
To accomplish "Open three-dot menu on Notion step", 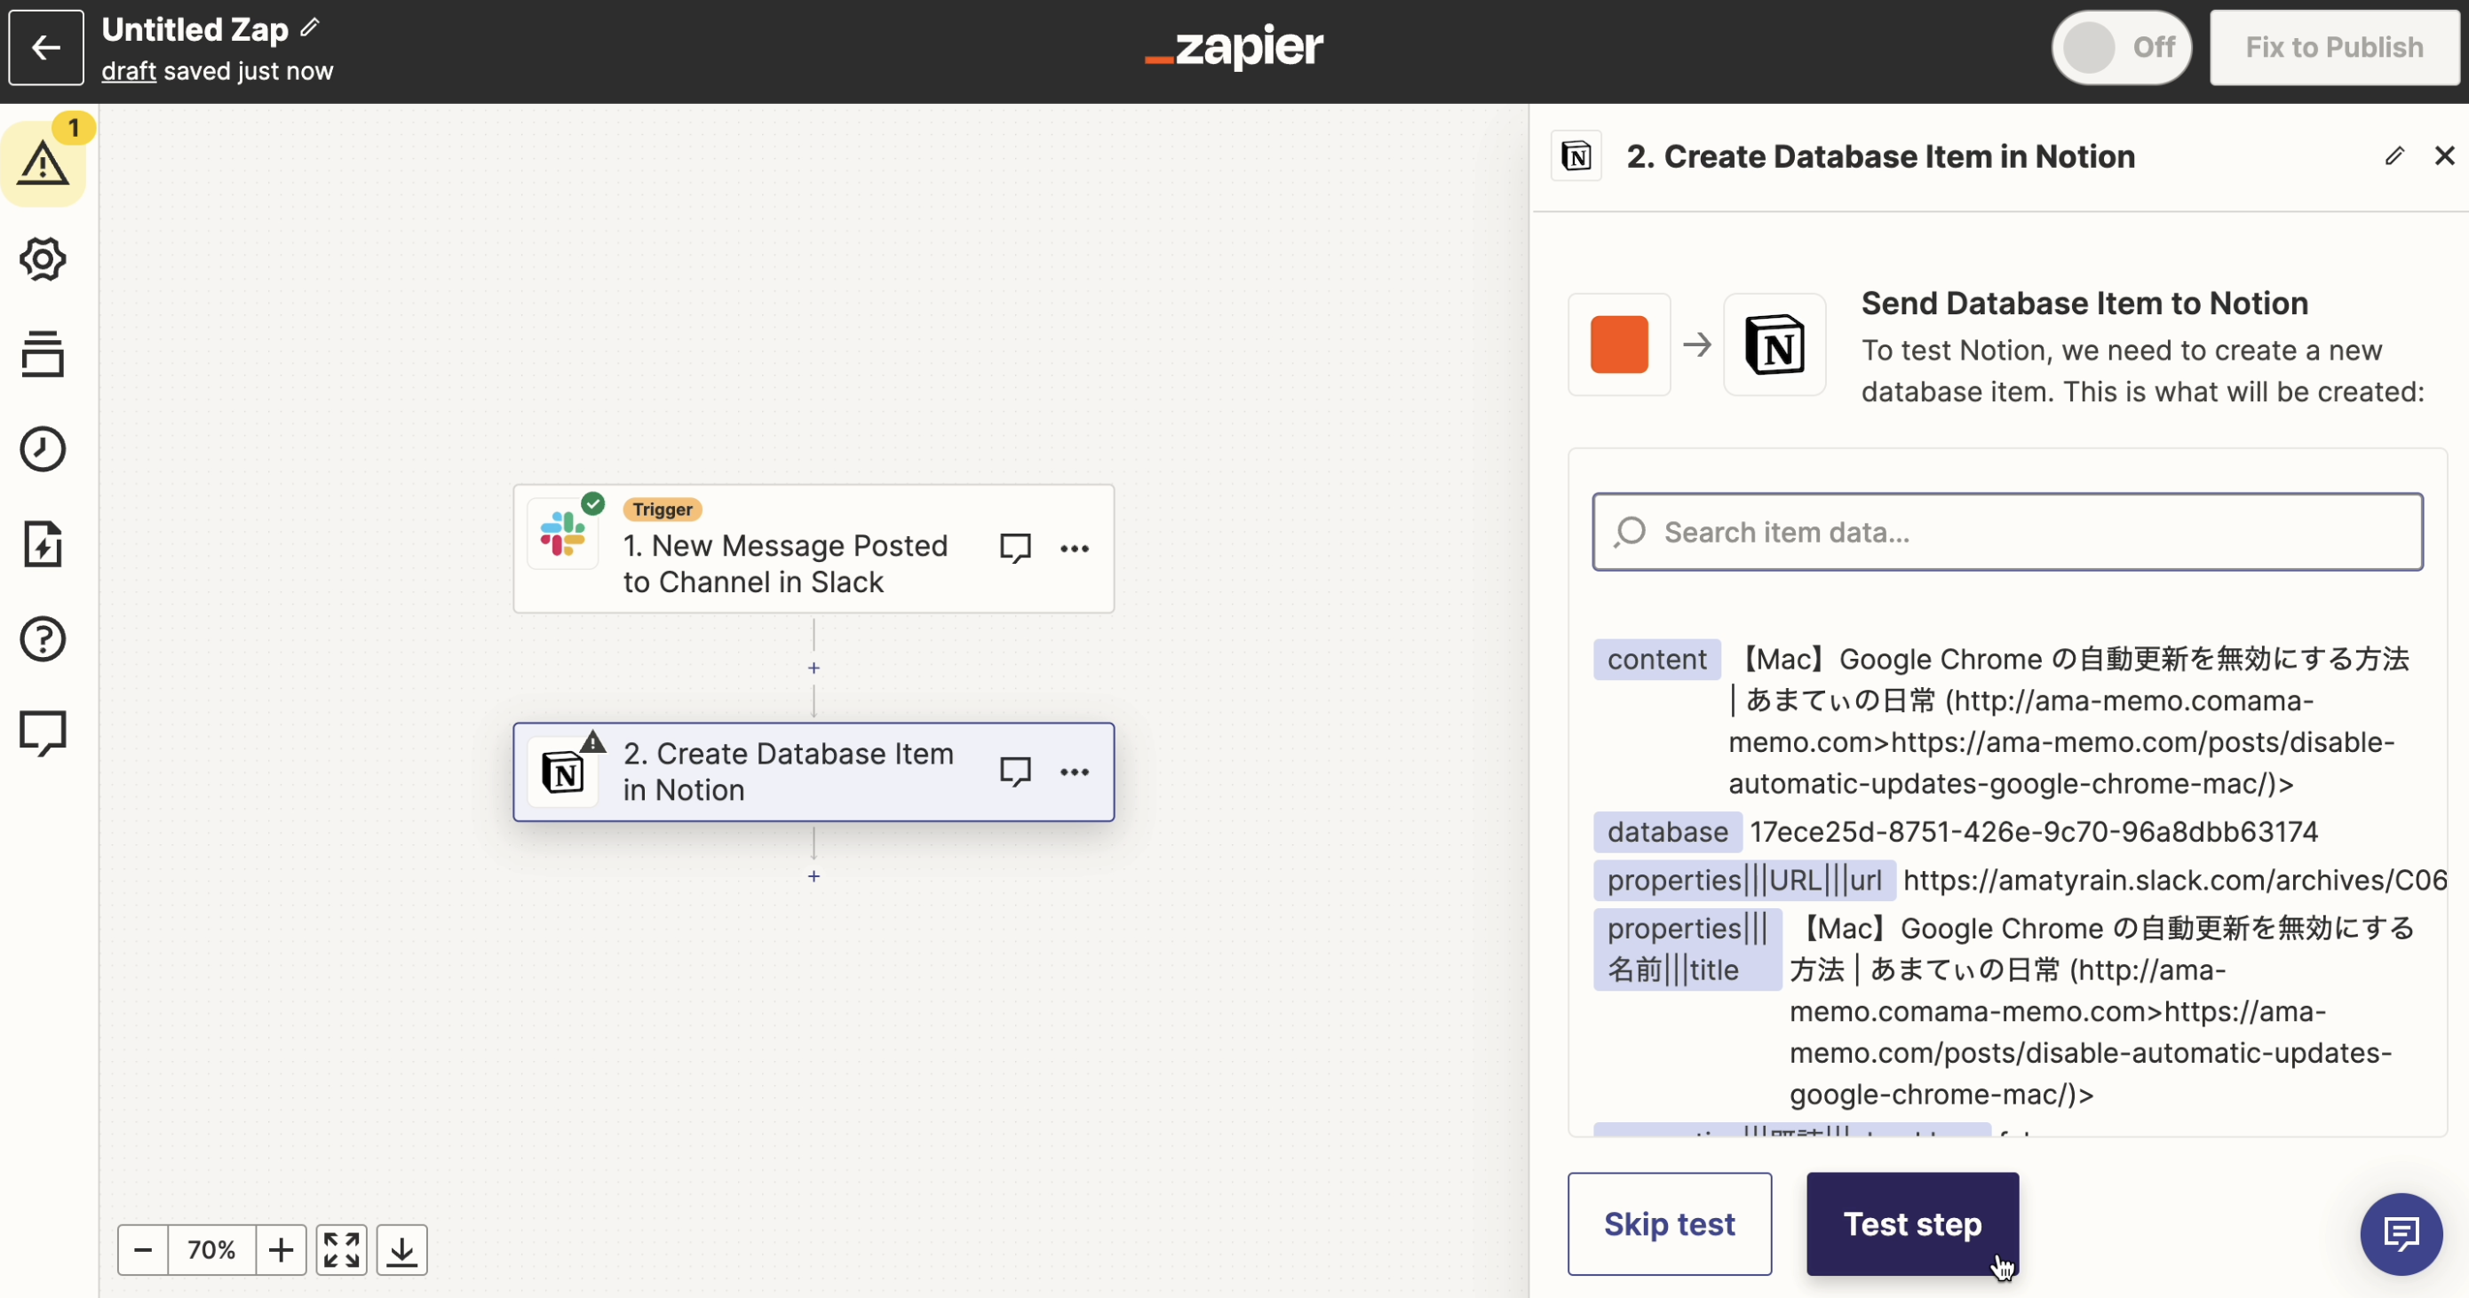I will pyautogui.click(x=1075, y=772).
